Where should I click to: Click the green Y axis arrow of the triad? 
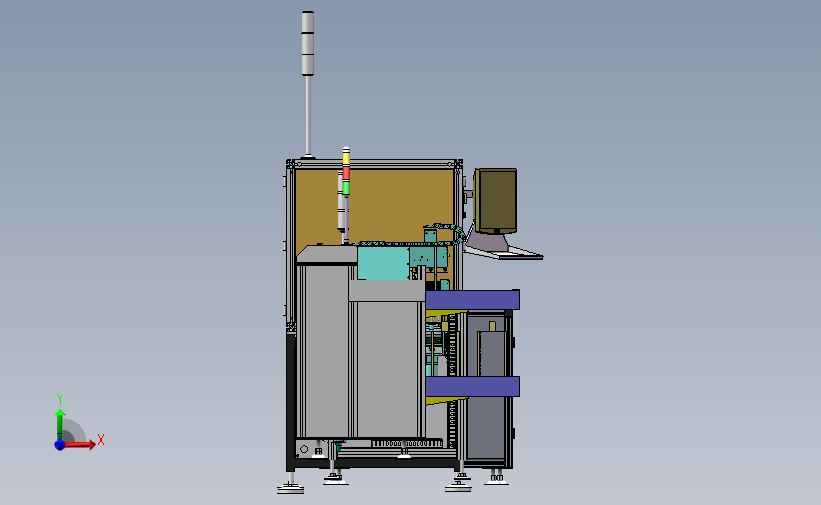point(60,424)
